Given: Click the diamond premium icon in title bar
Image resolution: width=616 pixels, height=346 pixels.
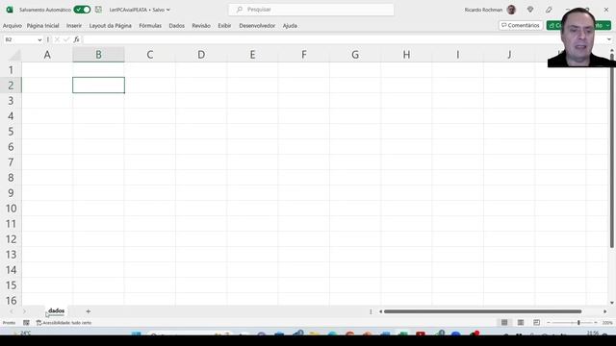Looking at the screenshot, I should coord(530,10).
